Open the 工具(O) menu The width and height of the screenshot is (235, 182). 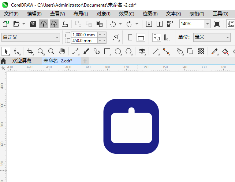coord(220,14)
